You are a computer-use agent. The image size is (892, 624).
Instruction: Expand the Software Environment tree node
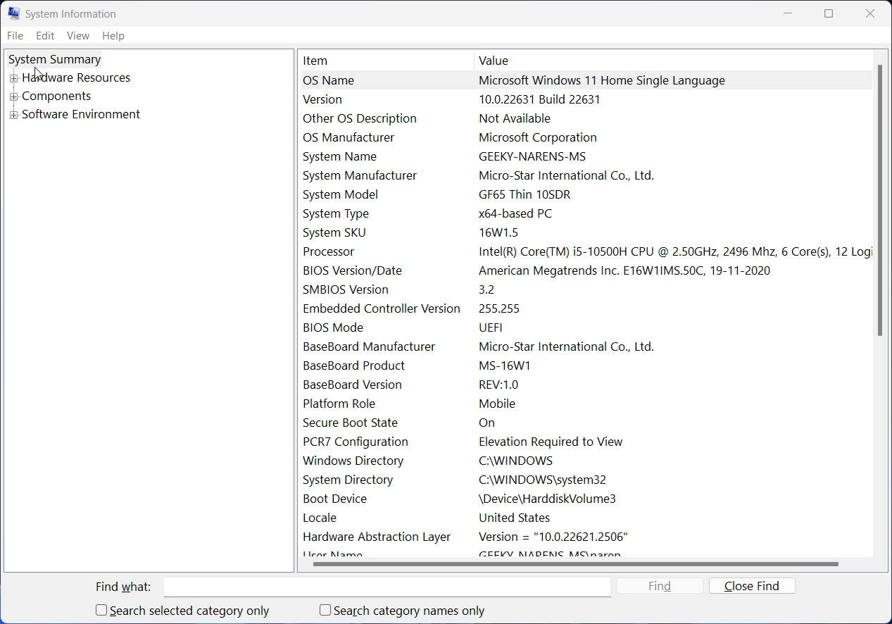click(x=13, y=115)
